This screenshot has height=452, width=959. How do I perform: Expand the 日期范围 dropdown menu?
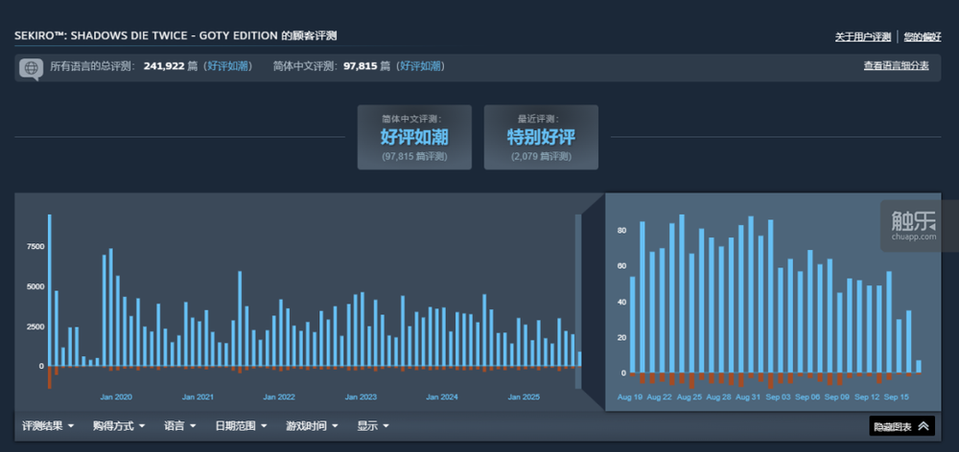(x=241, y=426)
